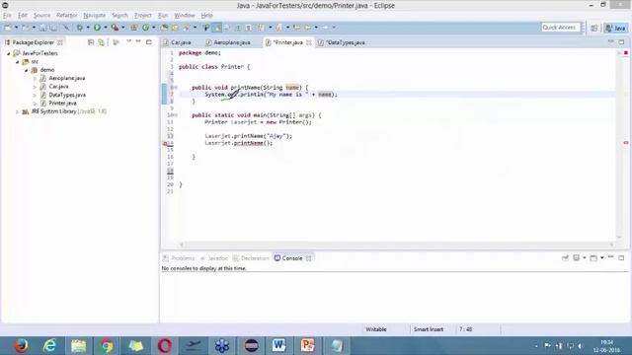Collapse the printName method fold marker

click(176, 88)
